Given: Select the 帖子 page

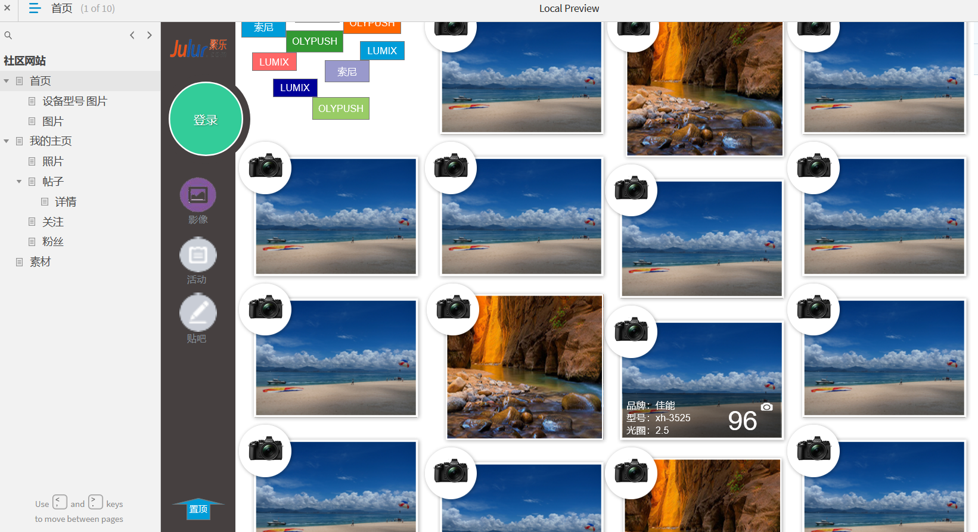Looking at the screenshot, I should 53,182.
